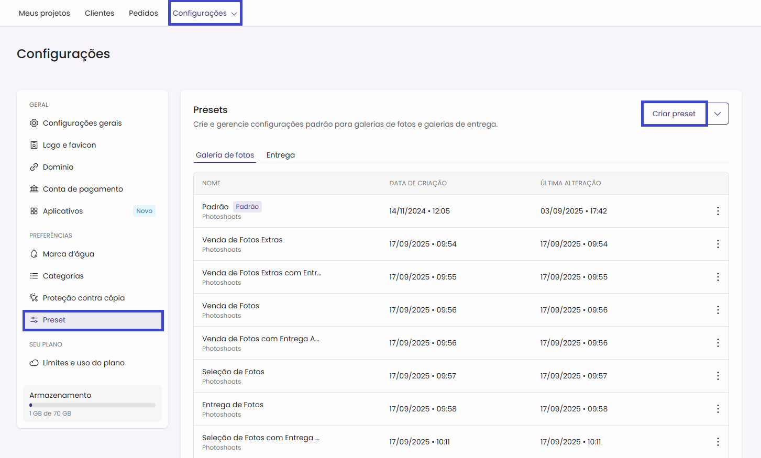Go to Meus projetos in top menu
761x458 pixels.
pyautogui.click(x=45, y=13)
